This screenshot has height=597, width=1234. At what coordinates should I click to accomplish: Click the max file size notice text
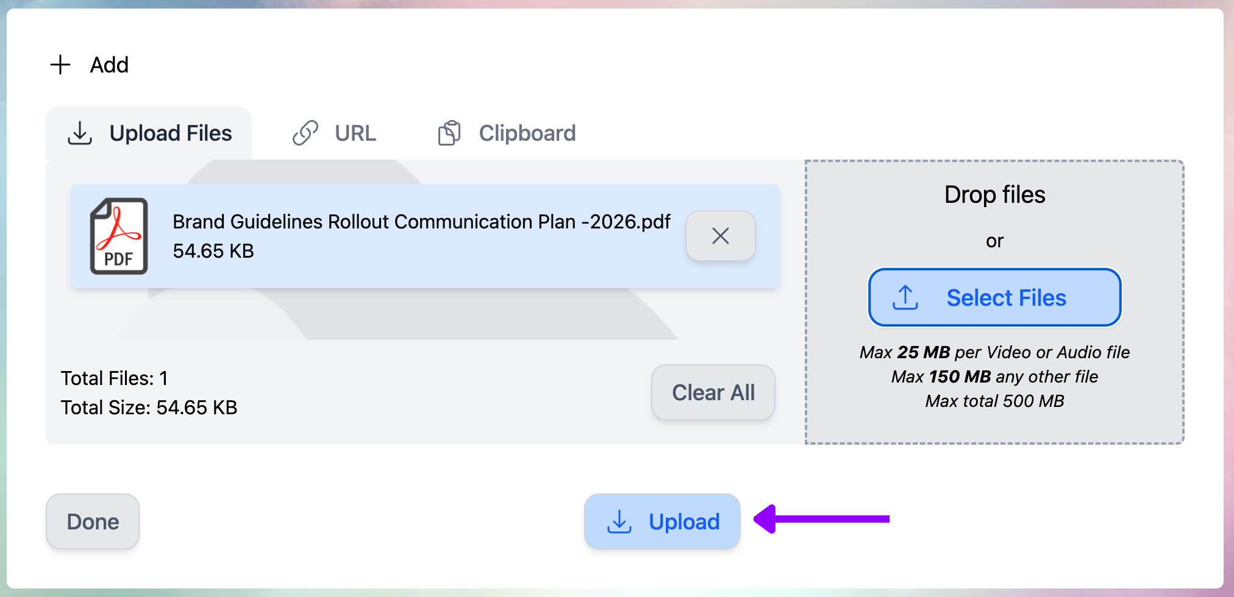(995, 376)
